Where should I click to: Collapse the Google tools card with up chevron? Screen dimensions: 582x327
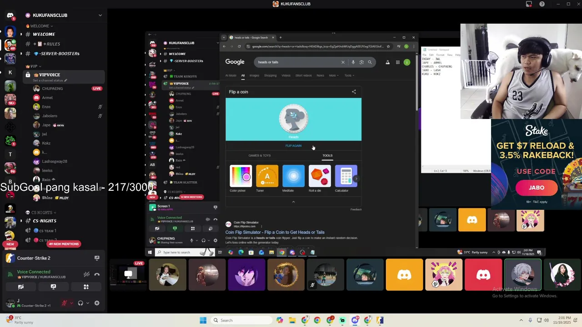293,202
